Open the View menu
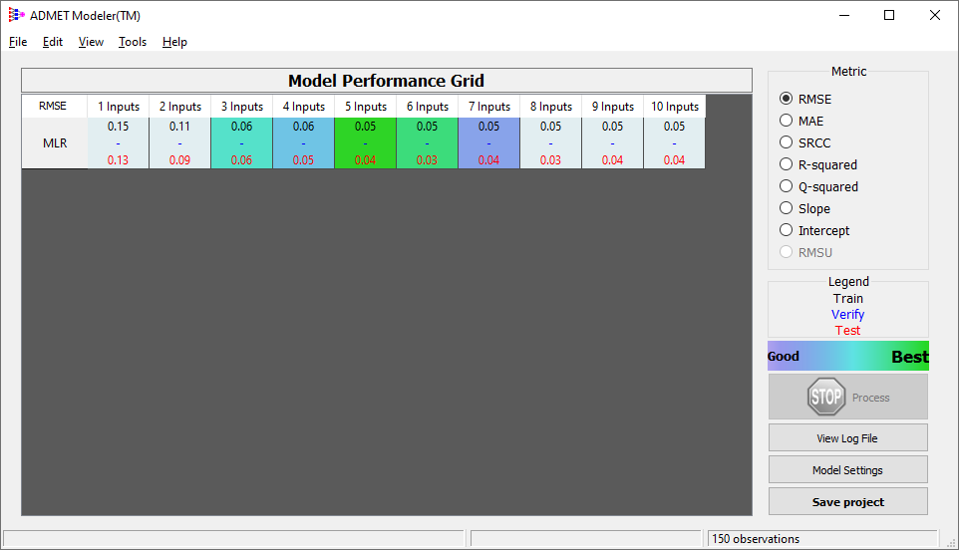 point(91,42)
